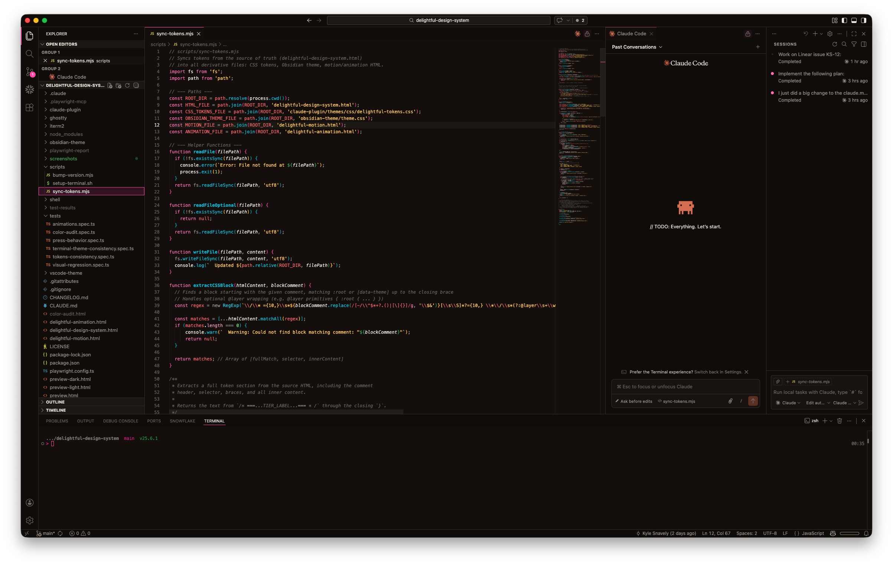
Task: Click the Claude icon in activity bar
Action: click(30, 89)
